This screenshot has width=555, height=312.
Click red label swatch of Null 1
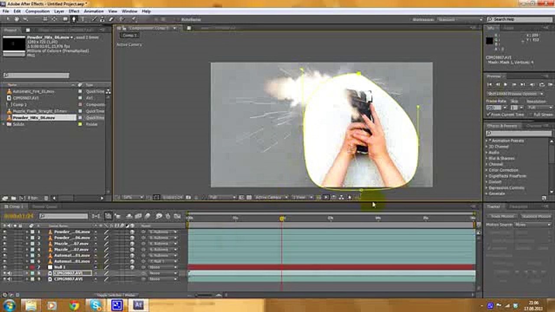click(x=32, y=267)
